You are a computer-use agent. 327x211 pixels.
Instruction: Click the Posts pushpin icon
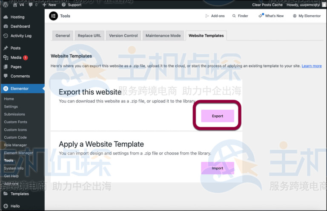pyautogui.click(x=6, y=48)
